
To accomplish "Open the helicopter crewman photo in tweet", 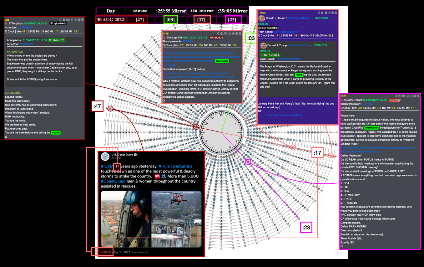I will tap(126, 219).
